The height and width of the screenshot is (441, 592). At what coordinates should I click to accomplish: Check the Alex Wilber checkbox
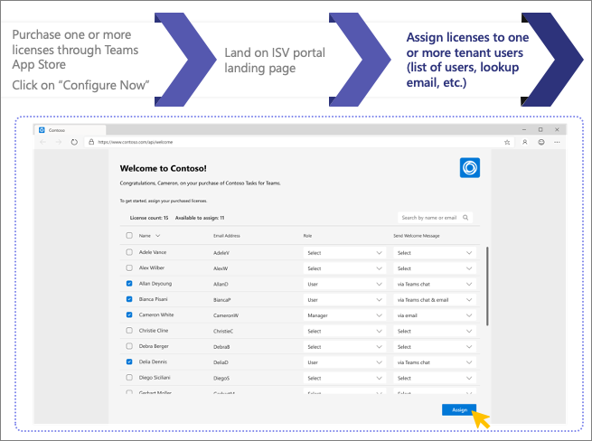point(129,267)
